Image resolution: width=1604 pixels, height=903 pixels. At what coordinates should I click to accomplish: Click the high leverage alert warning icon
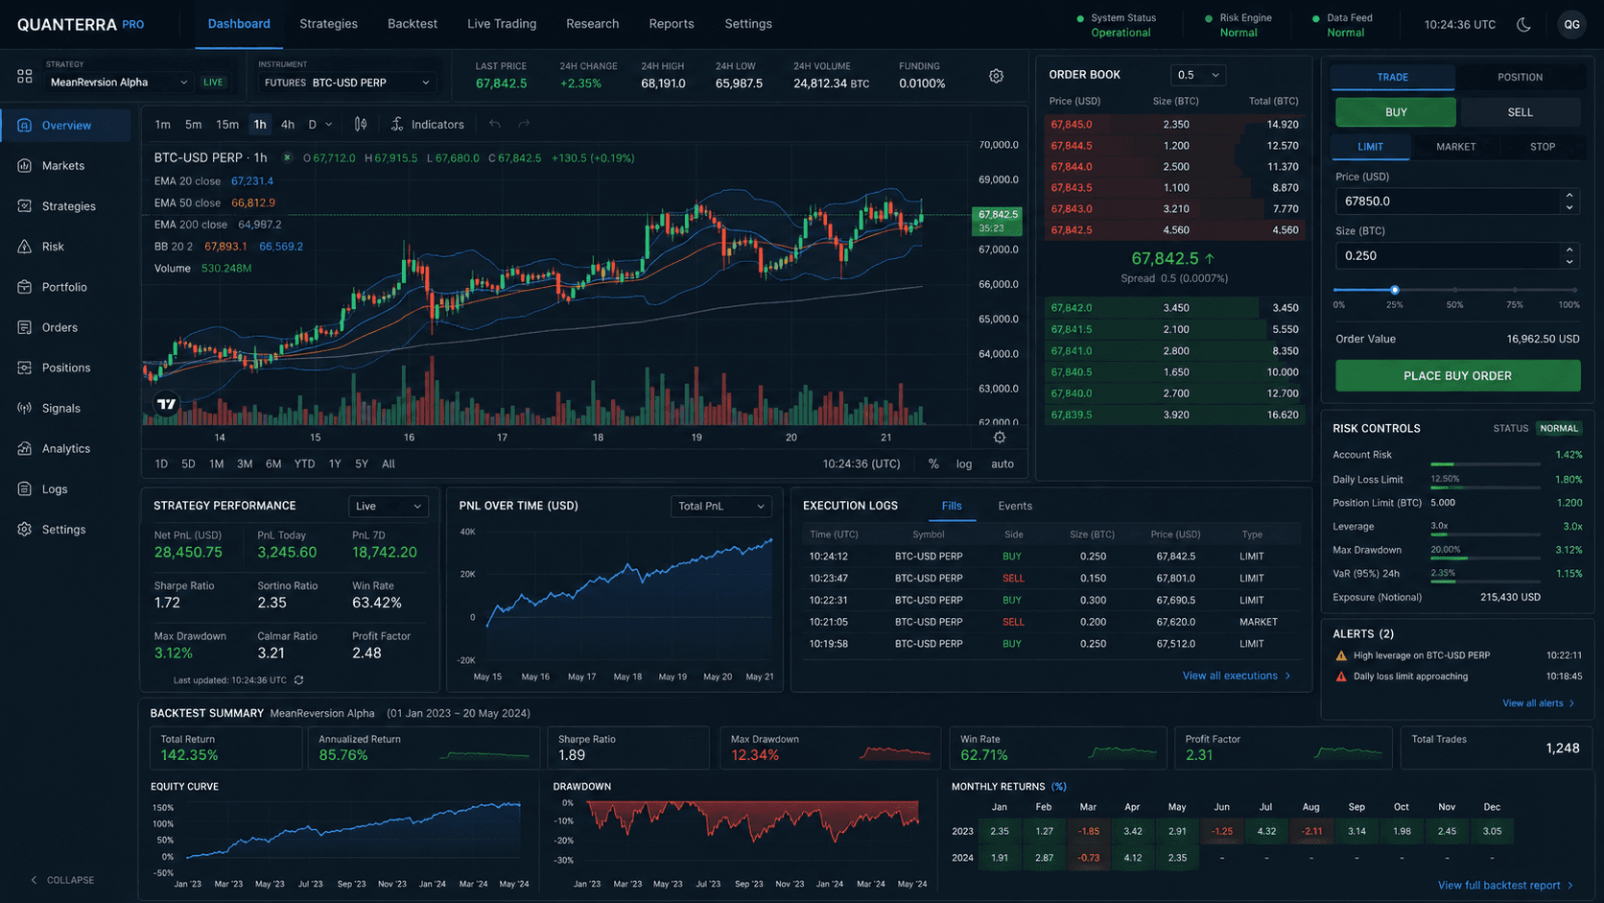[1341, 655]
